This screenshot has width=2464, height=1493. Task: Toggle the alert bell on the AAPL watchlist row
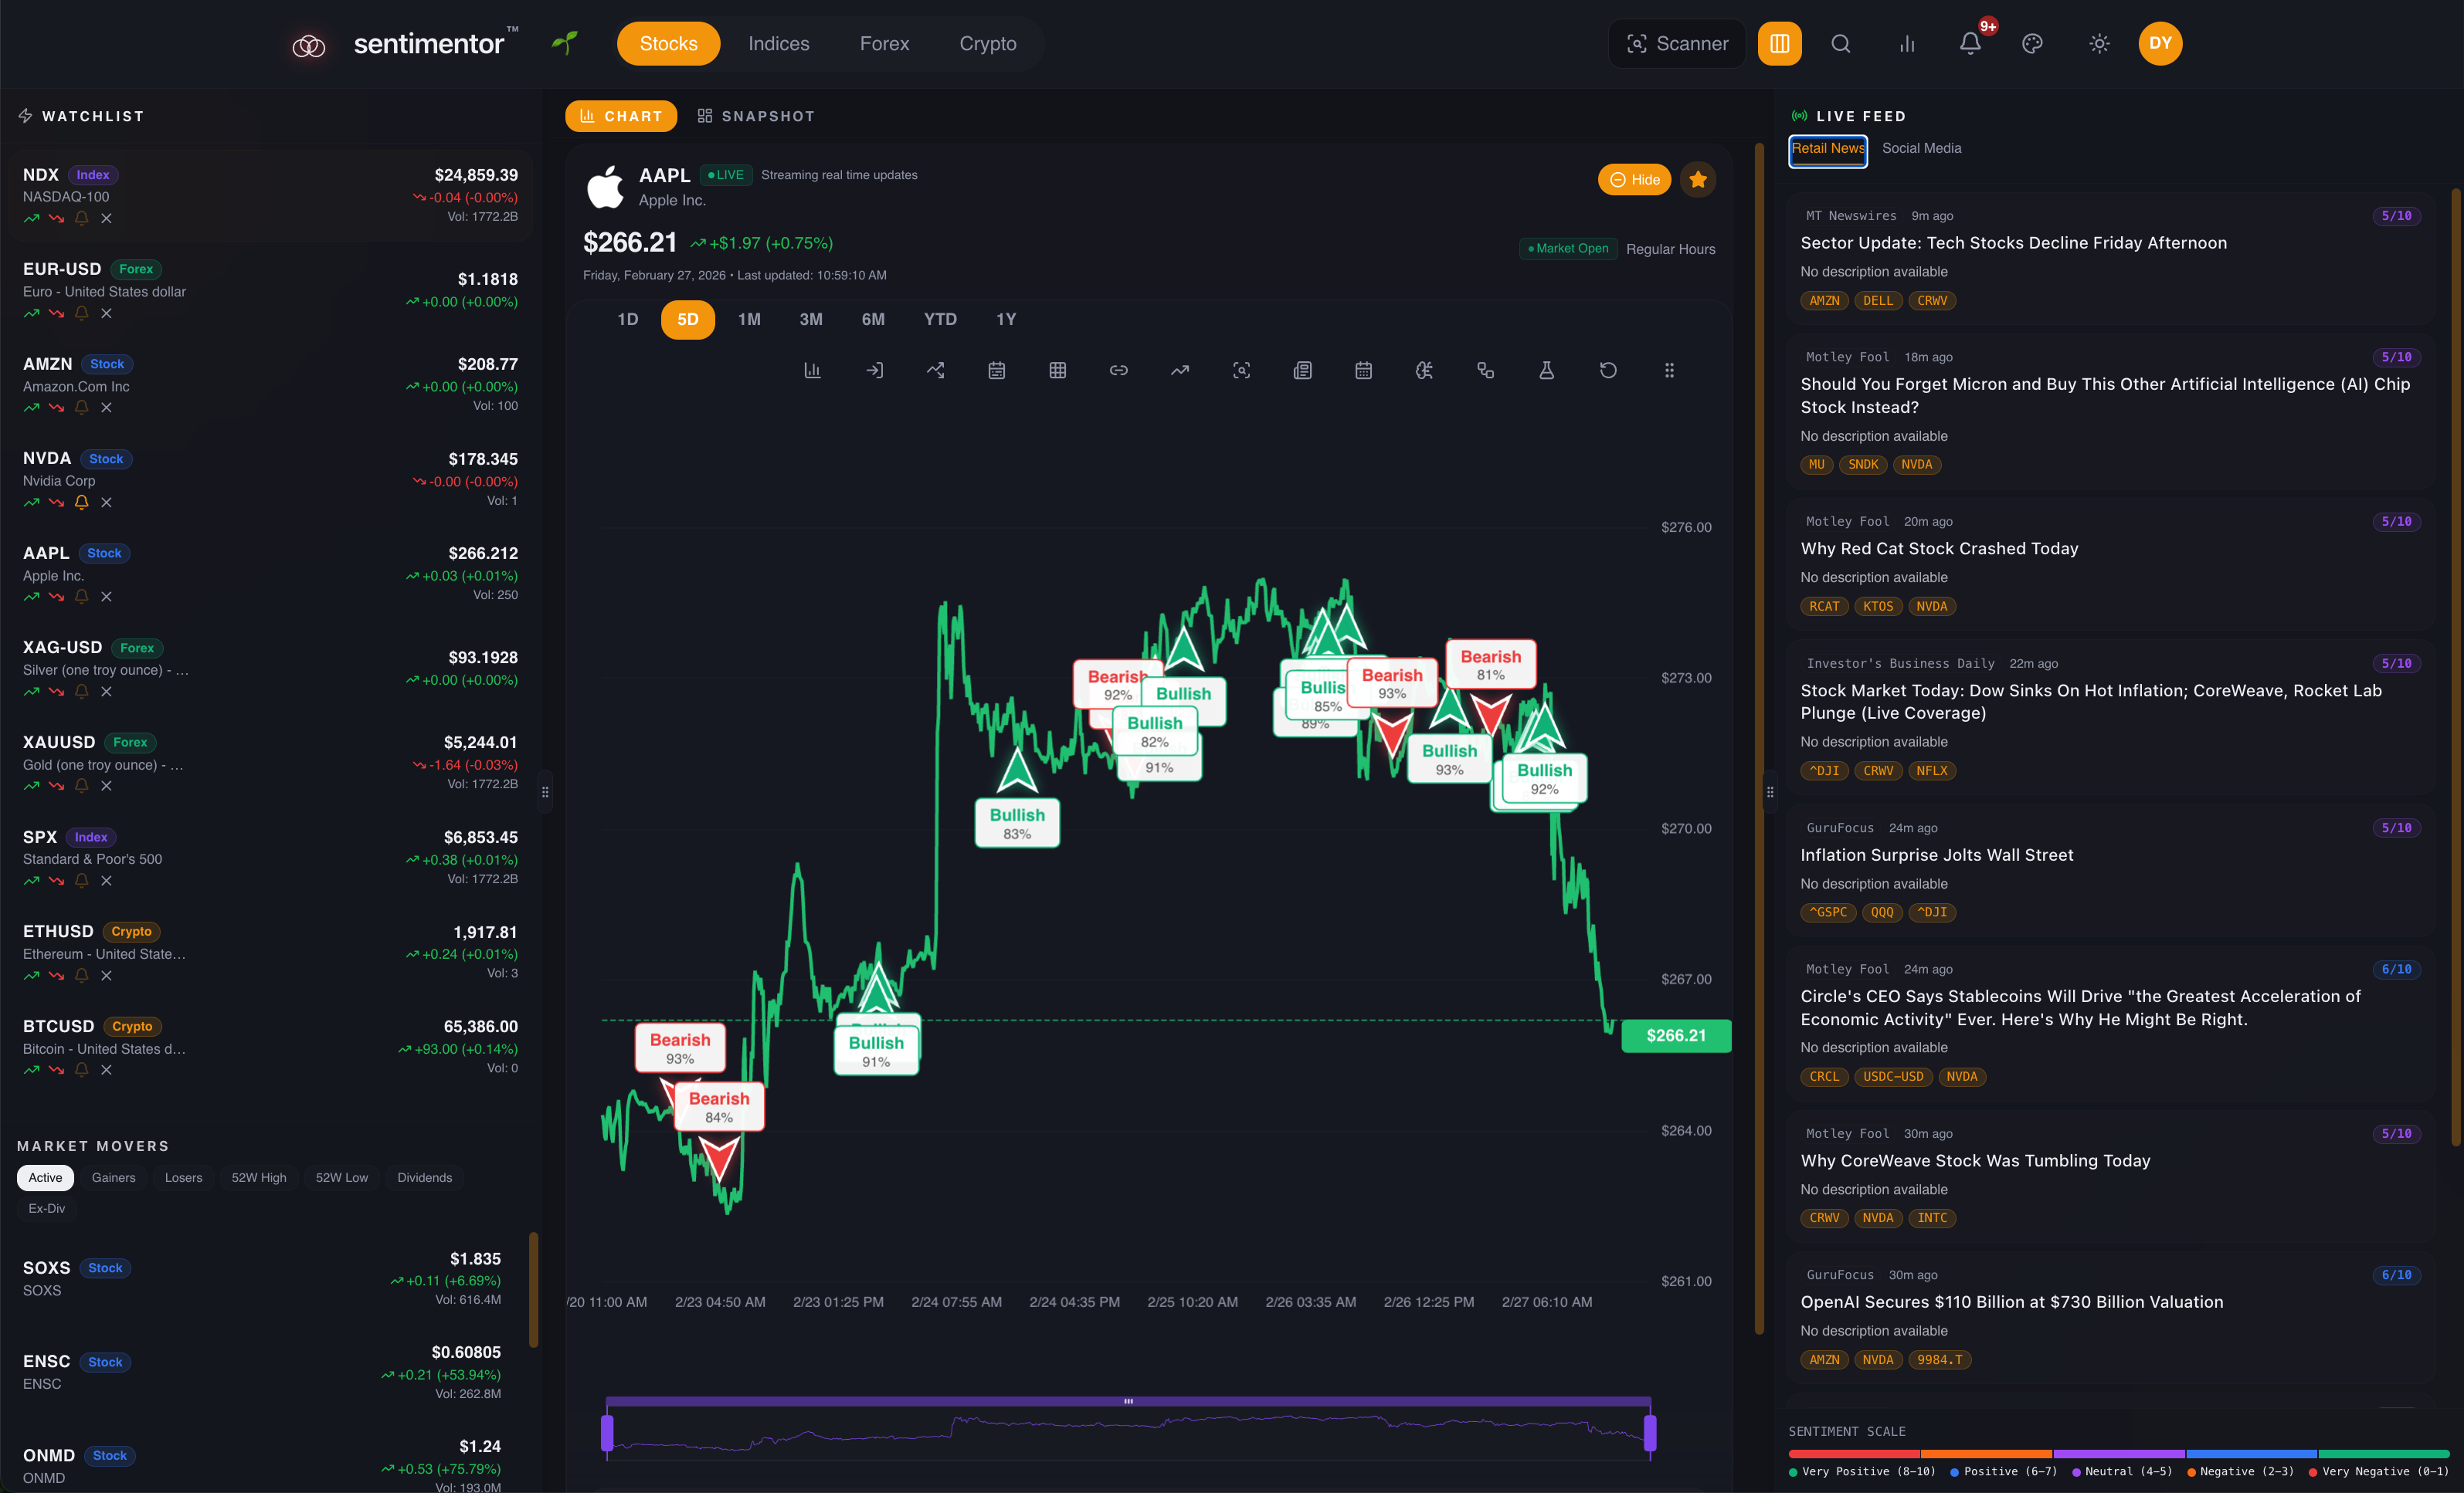tap(80, 597)
